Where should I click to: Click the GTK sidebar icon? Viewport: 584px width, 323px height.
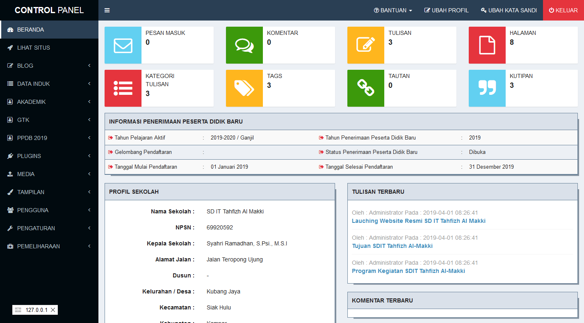coord(10,120)
